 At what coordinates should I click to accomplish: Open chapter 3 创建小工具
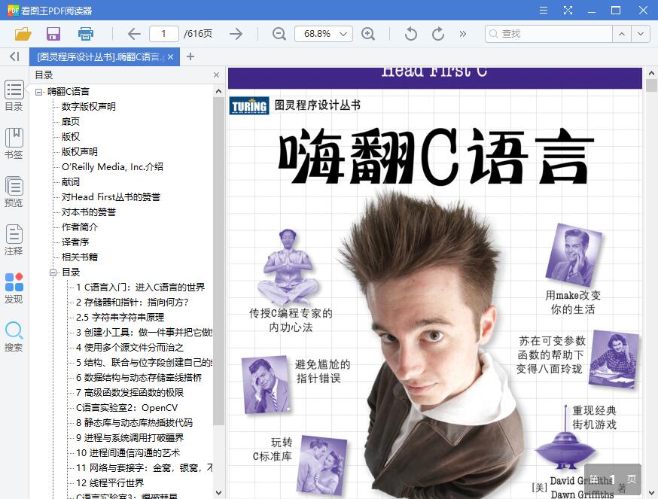click(144, 333)
